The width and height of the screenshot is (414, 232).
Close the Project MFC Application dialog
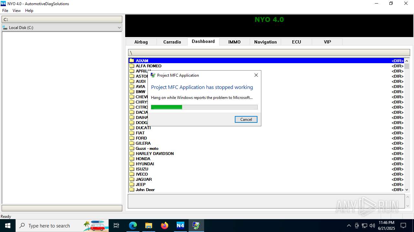[x=256, y=75]
